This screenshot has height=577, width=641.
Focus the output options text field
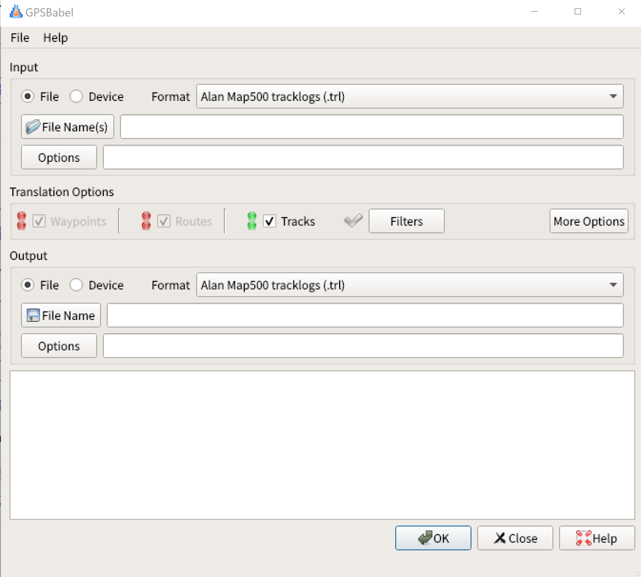(x=363, y=346)
